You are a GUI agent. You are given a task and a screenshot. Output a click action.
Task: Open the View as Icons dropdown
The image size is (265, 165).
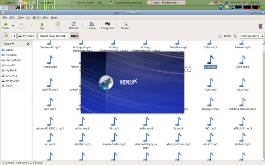point(252,36)
